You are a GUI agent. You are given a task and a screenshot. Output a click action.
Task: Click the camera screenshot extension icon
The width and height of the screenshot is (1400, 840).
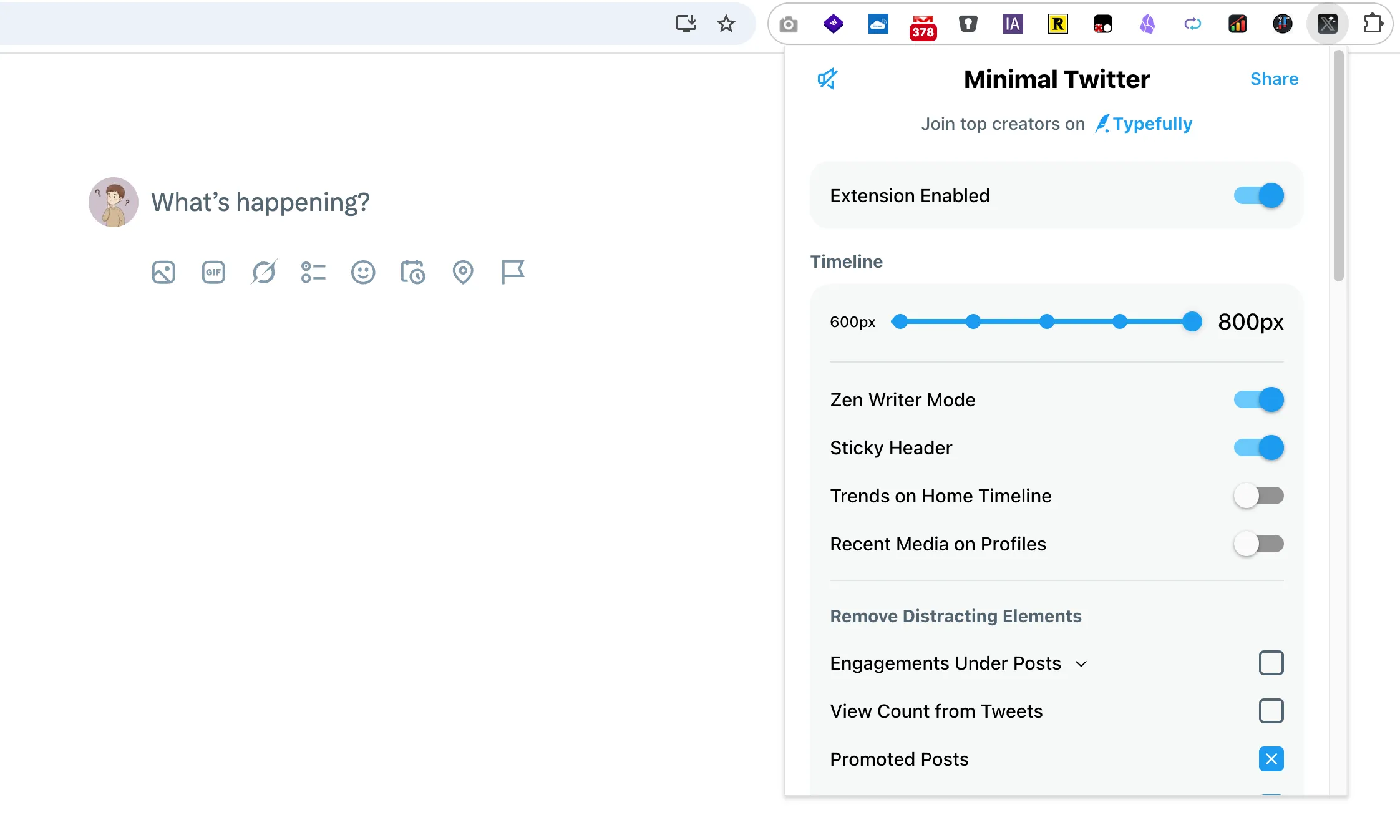789,24
